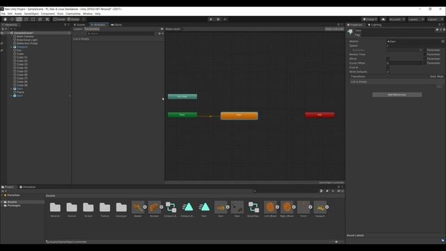Open the Account dropdown
This screenshot has height=251, width=446.
(x=397, y=20)
